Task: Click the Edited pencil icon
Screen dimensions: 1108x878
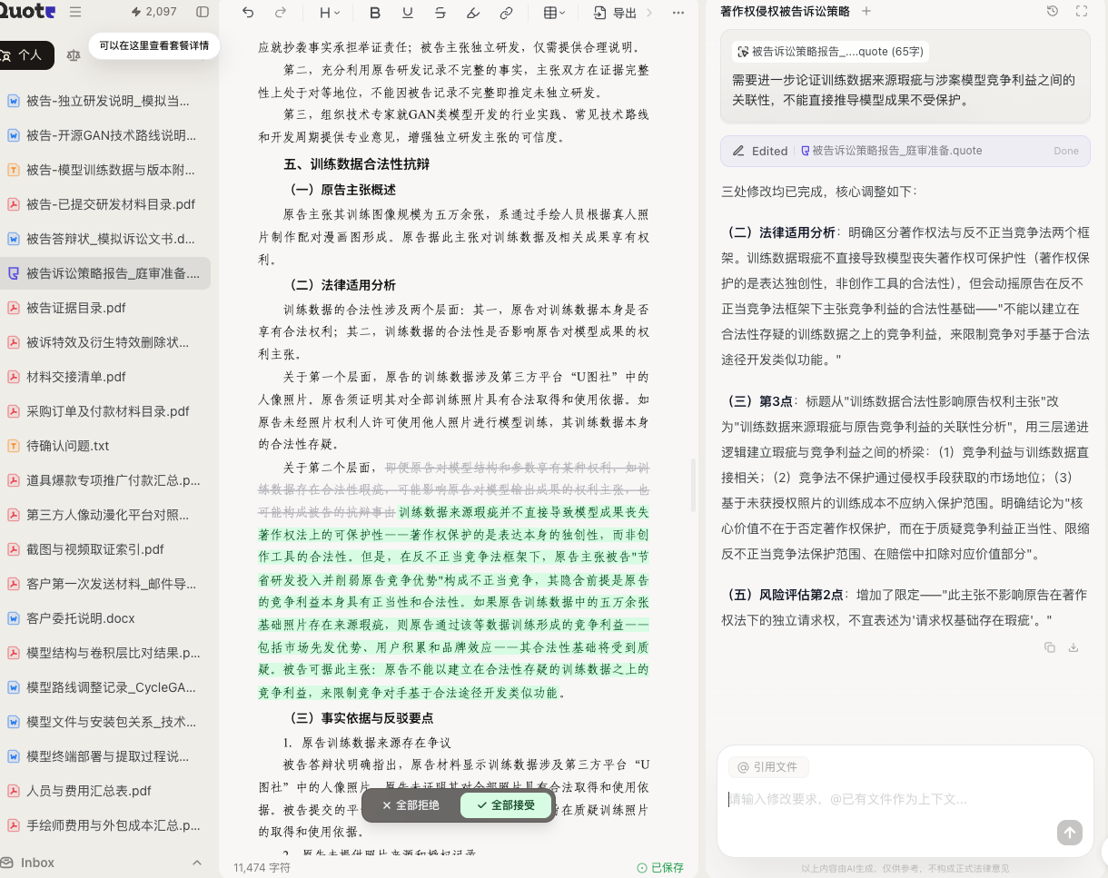Action: pos(738,151)
